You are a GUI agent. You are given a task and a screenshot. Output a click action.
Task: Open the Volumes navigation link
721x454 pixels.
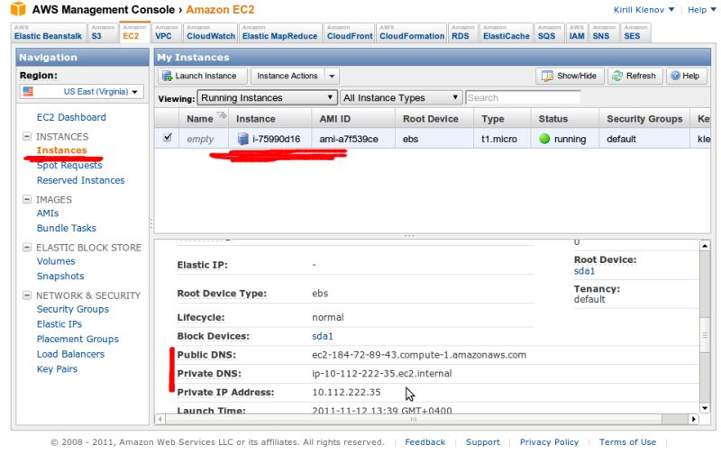(x=56, y=261)
